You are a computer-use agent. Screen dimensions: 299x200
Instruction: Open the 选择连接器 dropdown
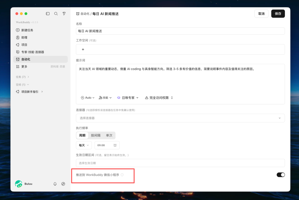tap(180, 118)
